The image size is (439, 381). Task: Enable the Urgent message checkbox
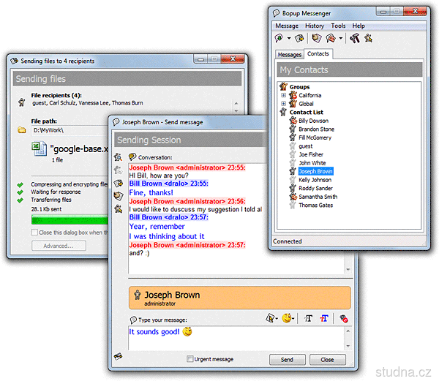pos(190,358)
